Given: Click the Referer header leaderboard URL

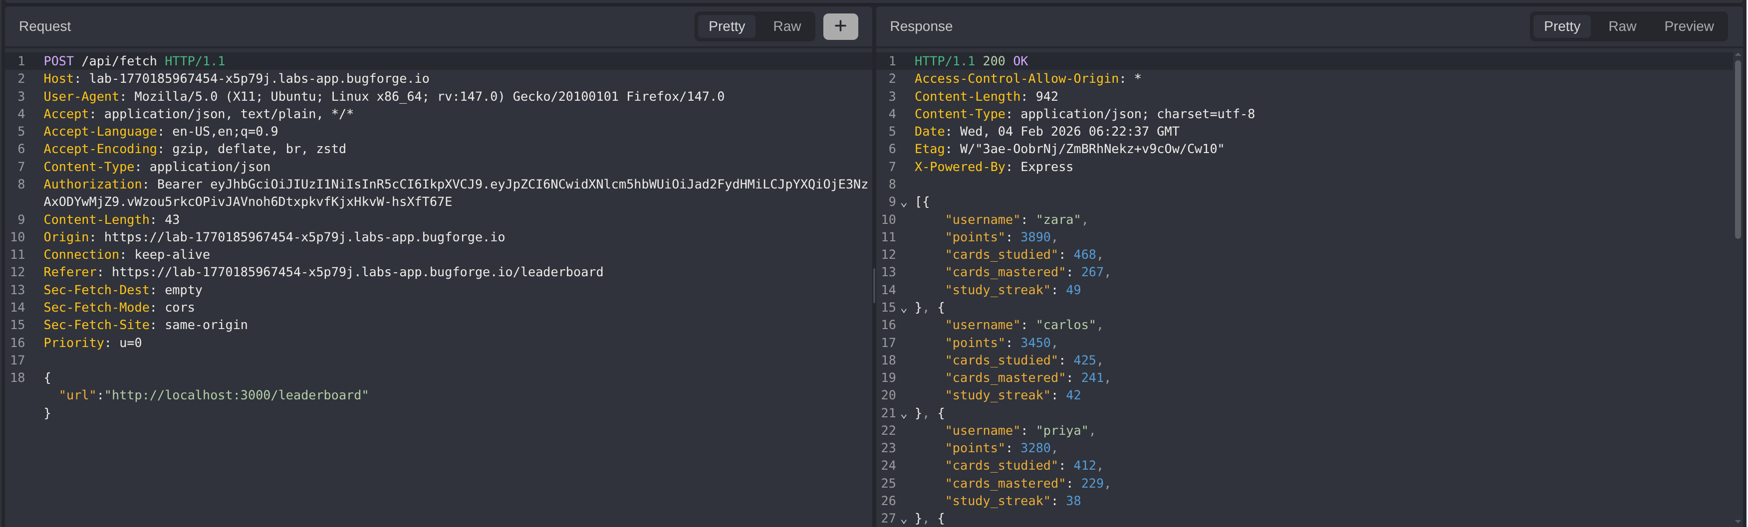Looking at the screenshot, I should pos(357,272).
